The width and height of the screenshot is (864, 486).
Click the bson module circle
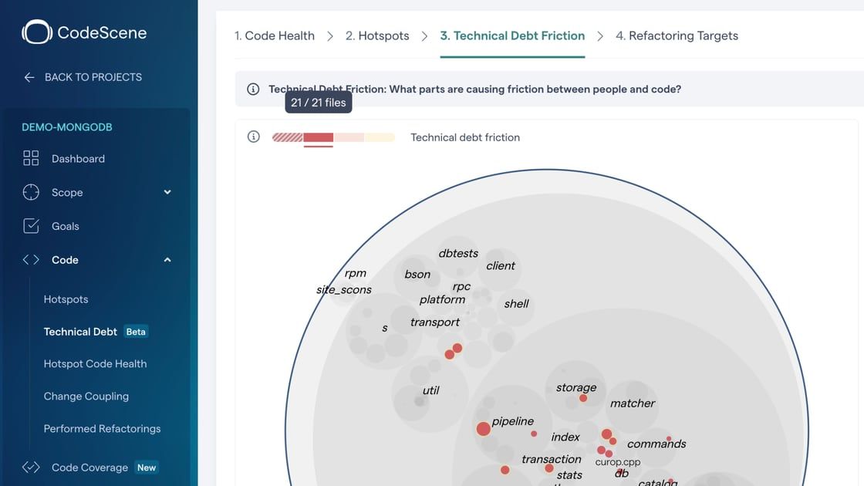click(417, 277)
